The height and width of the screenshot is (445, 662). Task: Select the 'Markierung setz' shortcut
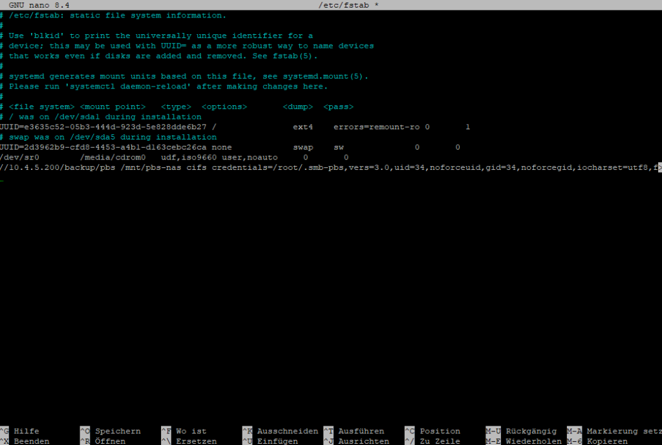(621, 431)
